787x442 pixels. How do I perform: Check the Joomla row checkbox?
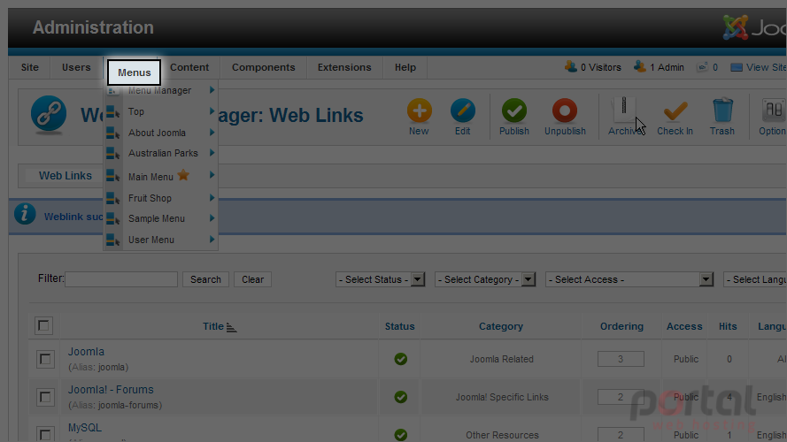tap(45, 359)
